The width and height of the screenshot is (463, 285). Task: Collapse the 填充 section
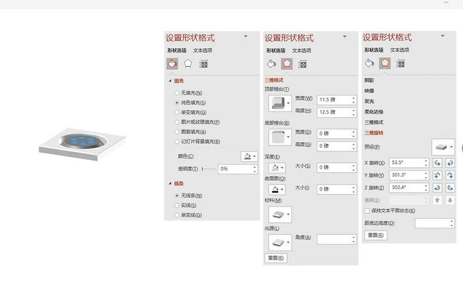170,81
